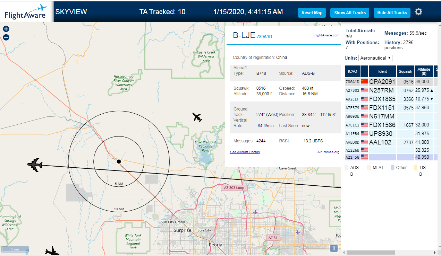The image size is (441, 256).
Task: Click the Other legend color swatch
Action: [x=393, y=167]
